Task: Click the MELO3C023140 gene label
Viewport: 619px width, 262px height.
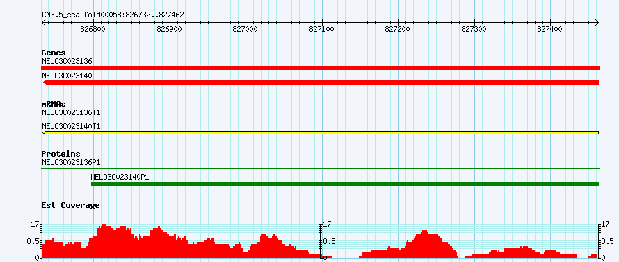Action: coord(67,76)
